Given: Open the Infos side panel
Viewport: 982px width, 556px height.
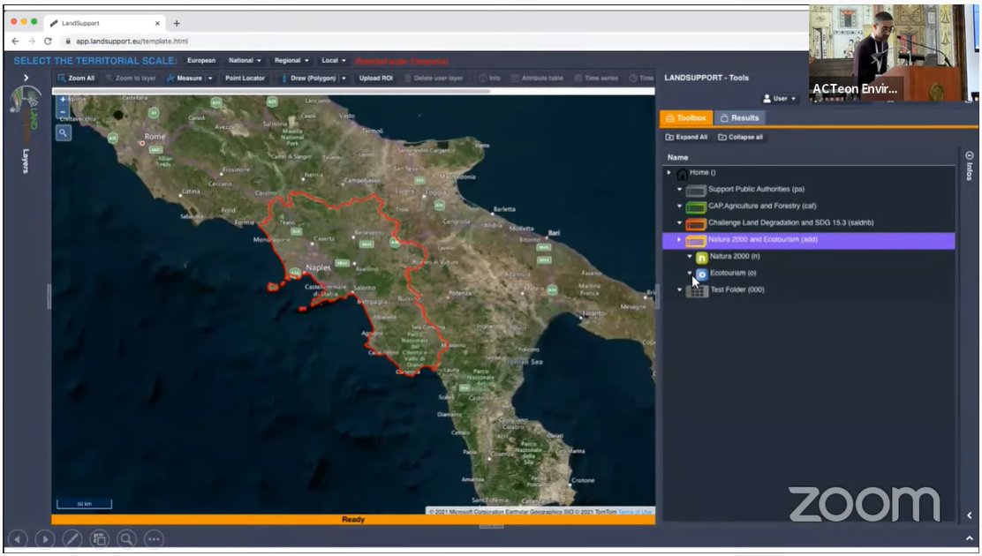Looking at the screenshot, I should [x=969, y=165].
